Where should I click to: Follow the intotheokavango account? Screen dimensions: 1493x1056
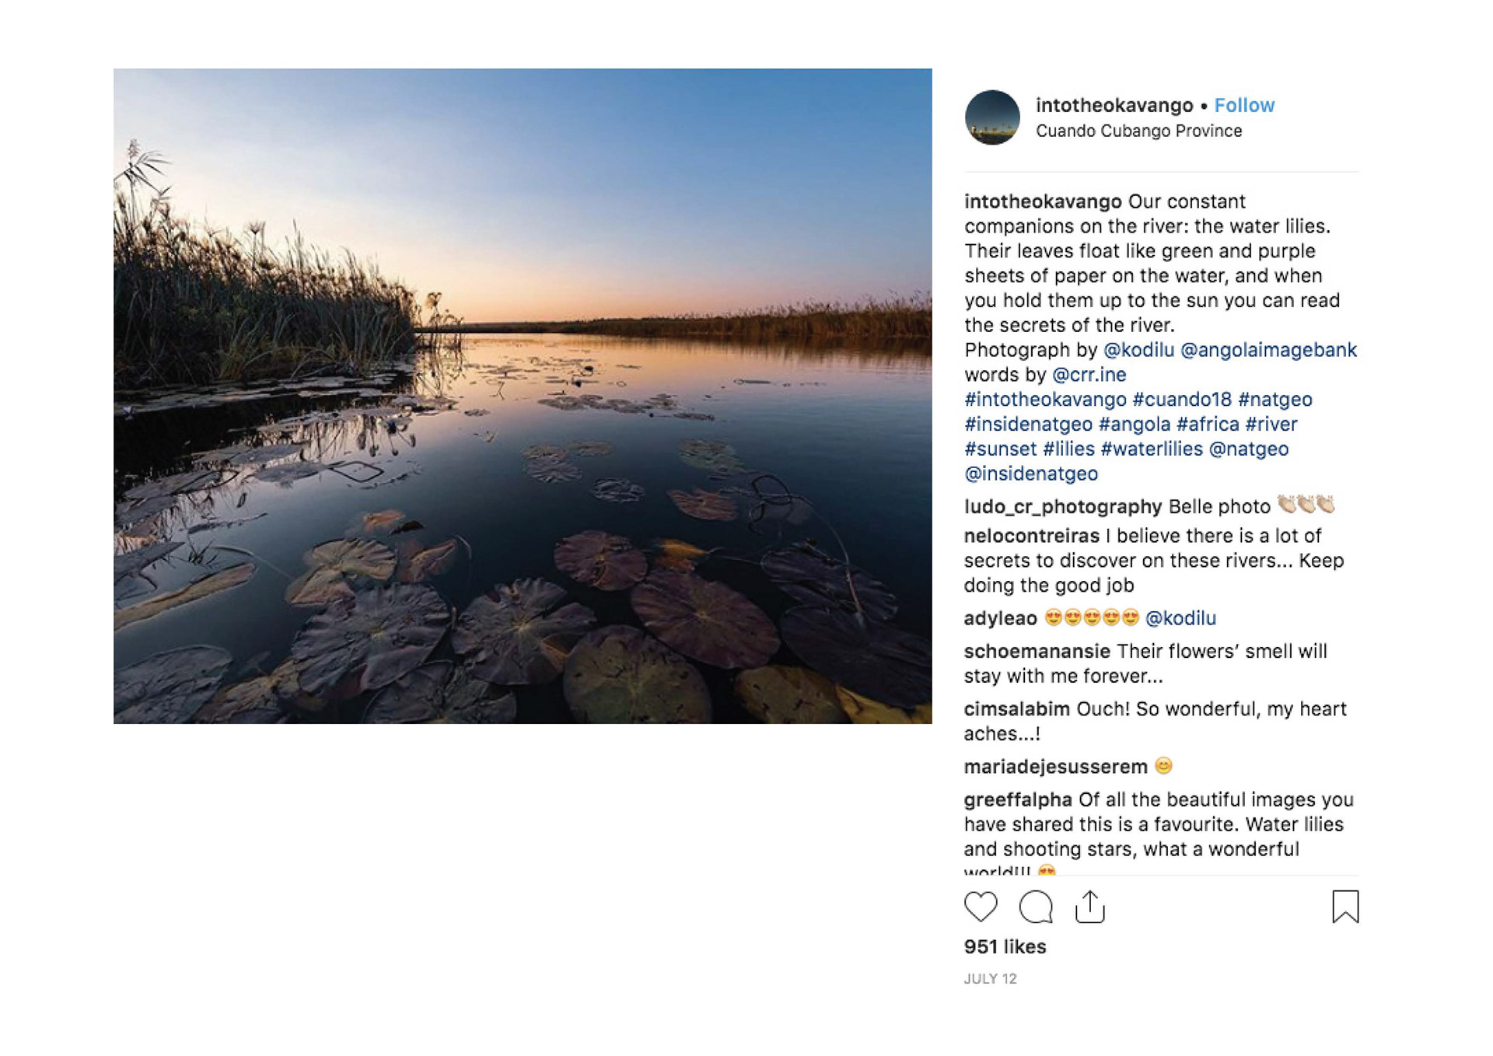coord(1244,105)
